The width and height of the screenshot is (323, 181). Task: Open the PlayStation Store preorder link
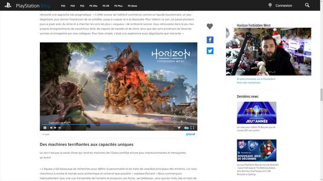pyautogui.click(x=256, y=81)
